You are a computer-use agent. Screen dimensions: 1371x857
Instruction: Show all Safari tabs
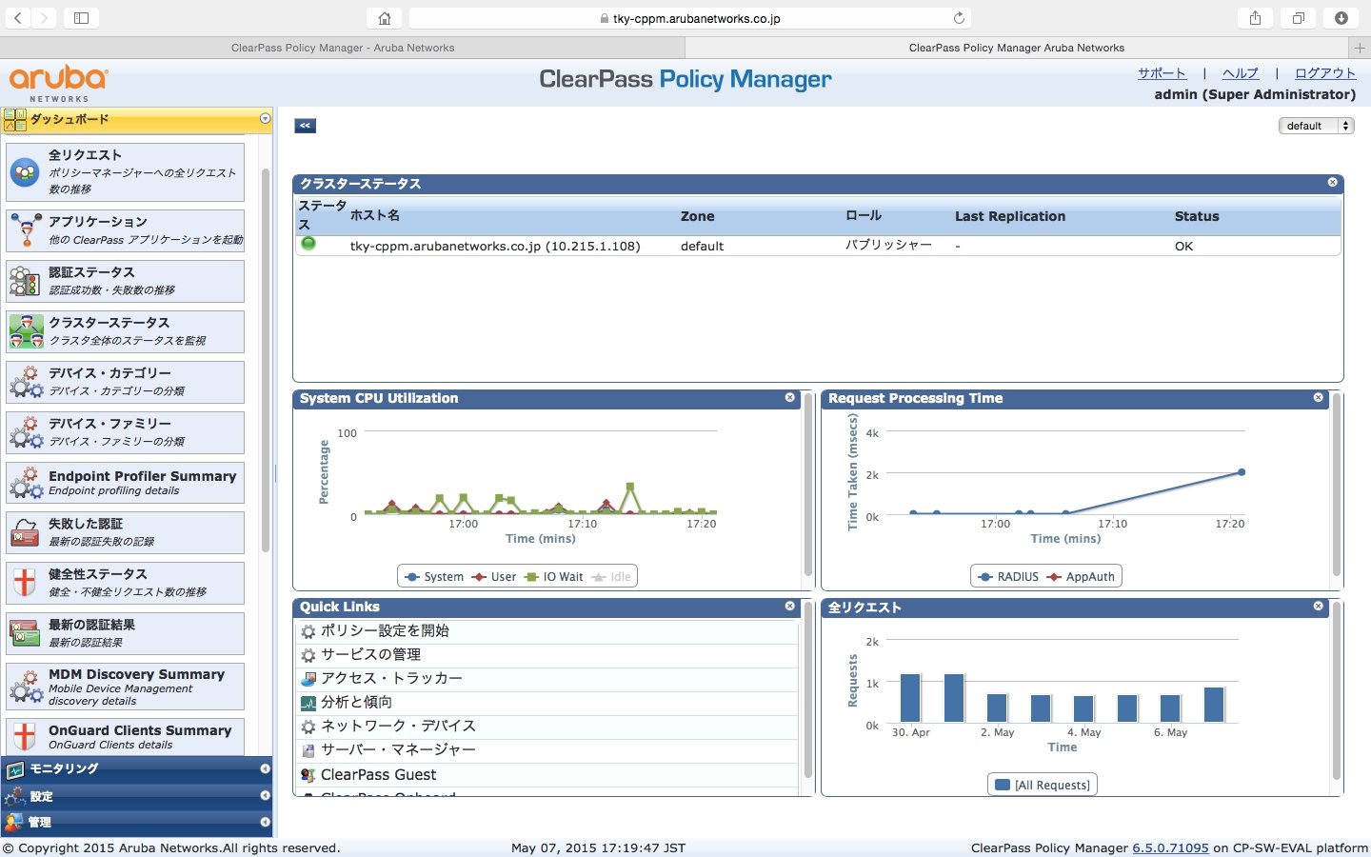(1298, 18)
